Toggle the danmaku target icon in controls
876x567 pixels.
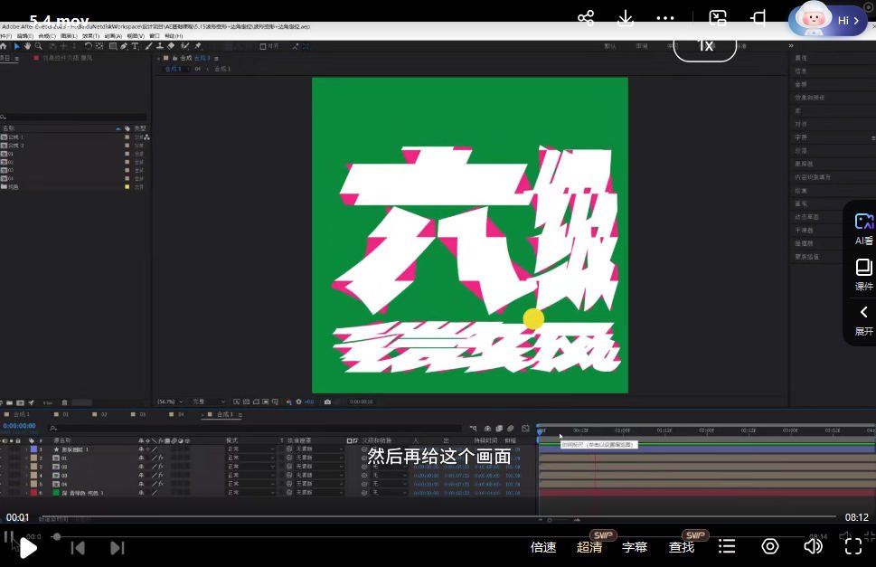pos(770,546)
